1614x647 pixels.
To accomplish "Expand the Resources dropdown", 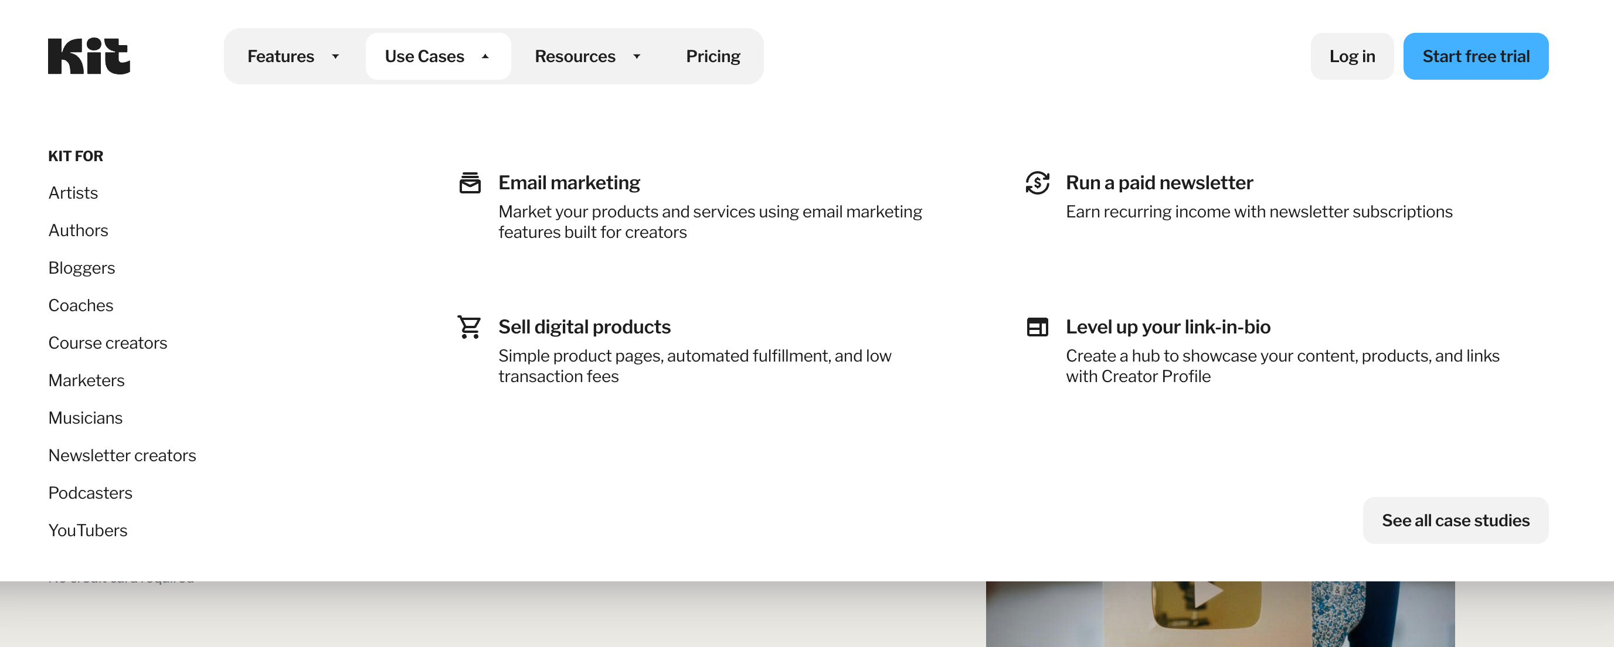I will coord(587,56).
